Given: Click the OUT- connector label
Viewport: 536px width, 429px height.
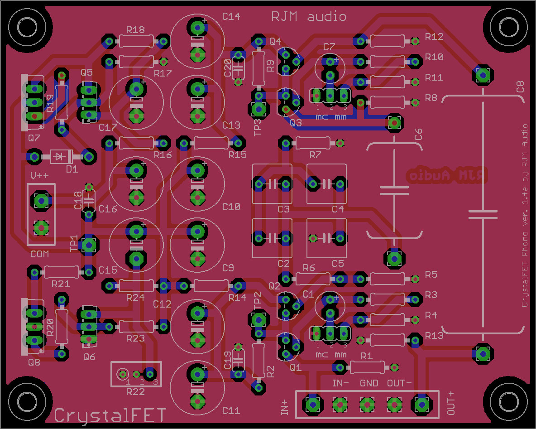Looking at the screenshot, I should (x=399, y=383).
